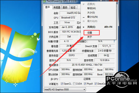Switch to the 高级 tab
This screenshot has height=93, width=139.
click(x=65, y=7)
